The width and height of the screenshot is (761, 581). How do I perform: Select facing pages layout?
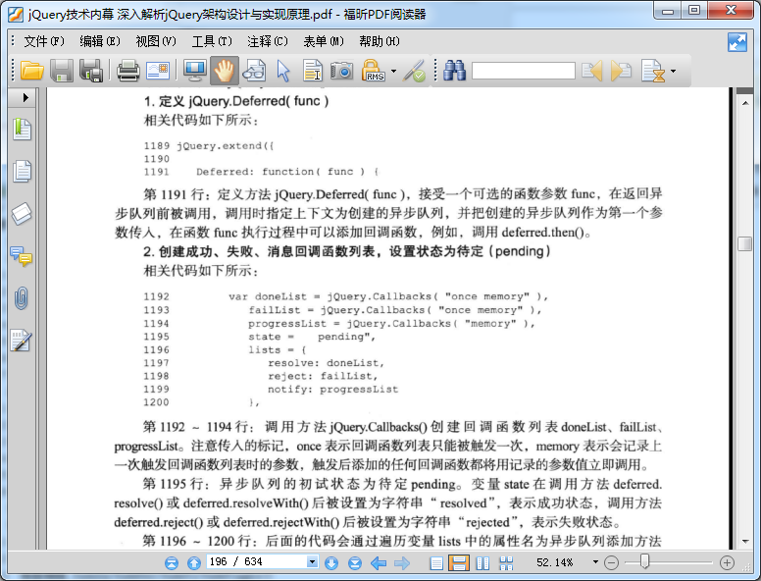point(482,563)
